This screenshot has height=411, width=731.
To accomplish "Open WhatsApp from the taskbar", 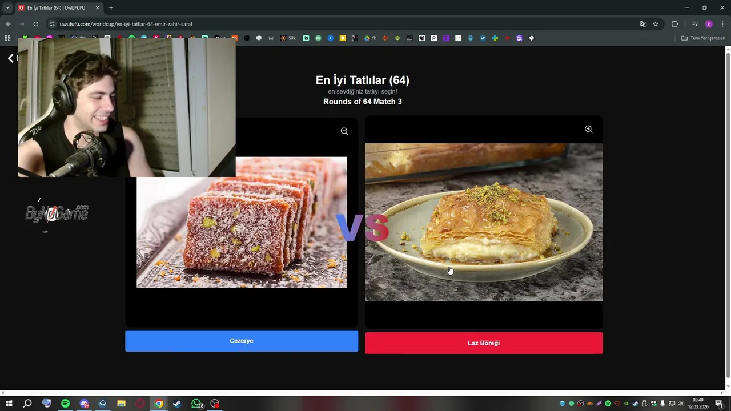I will [x=196, y=404].
